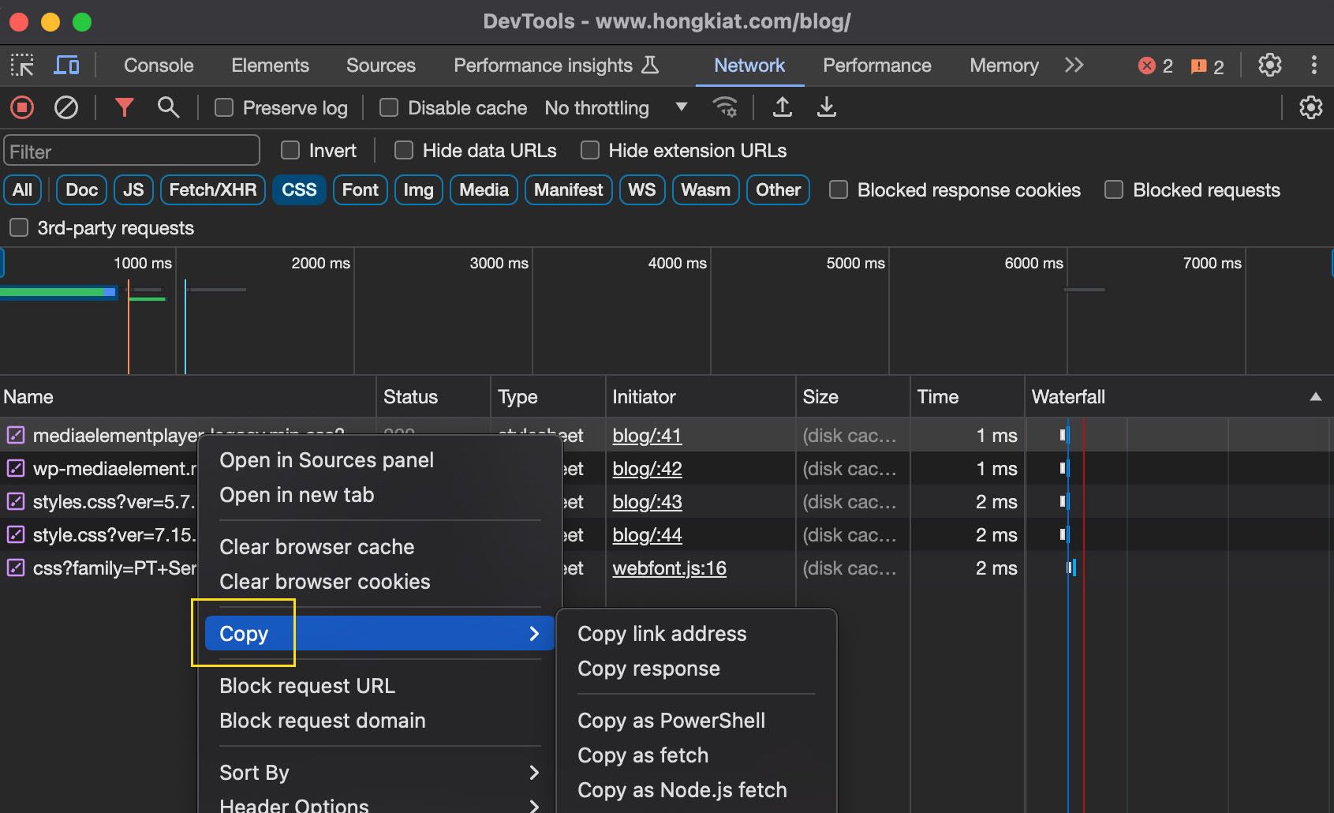Click mediaelementplayer stylesheet file icon
Viewport: 1334px width, 813px height.
pos(16,435)
